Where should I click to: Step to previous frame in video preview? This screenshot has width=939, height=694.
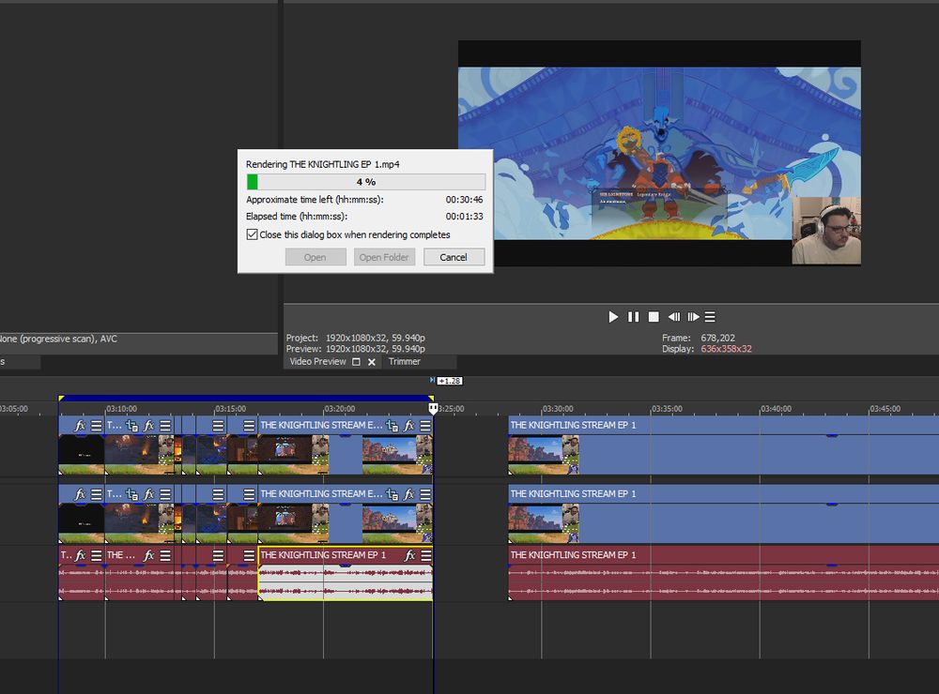point(673,317)
